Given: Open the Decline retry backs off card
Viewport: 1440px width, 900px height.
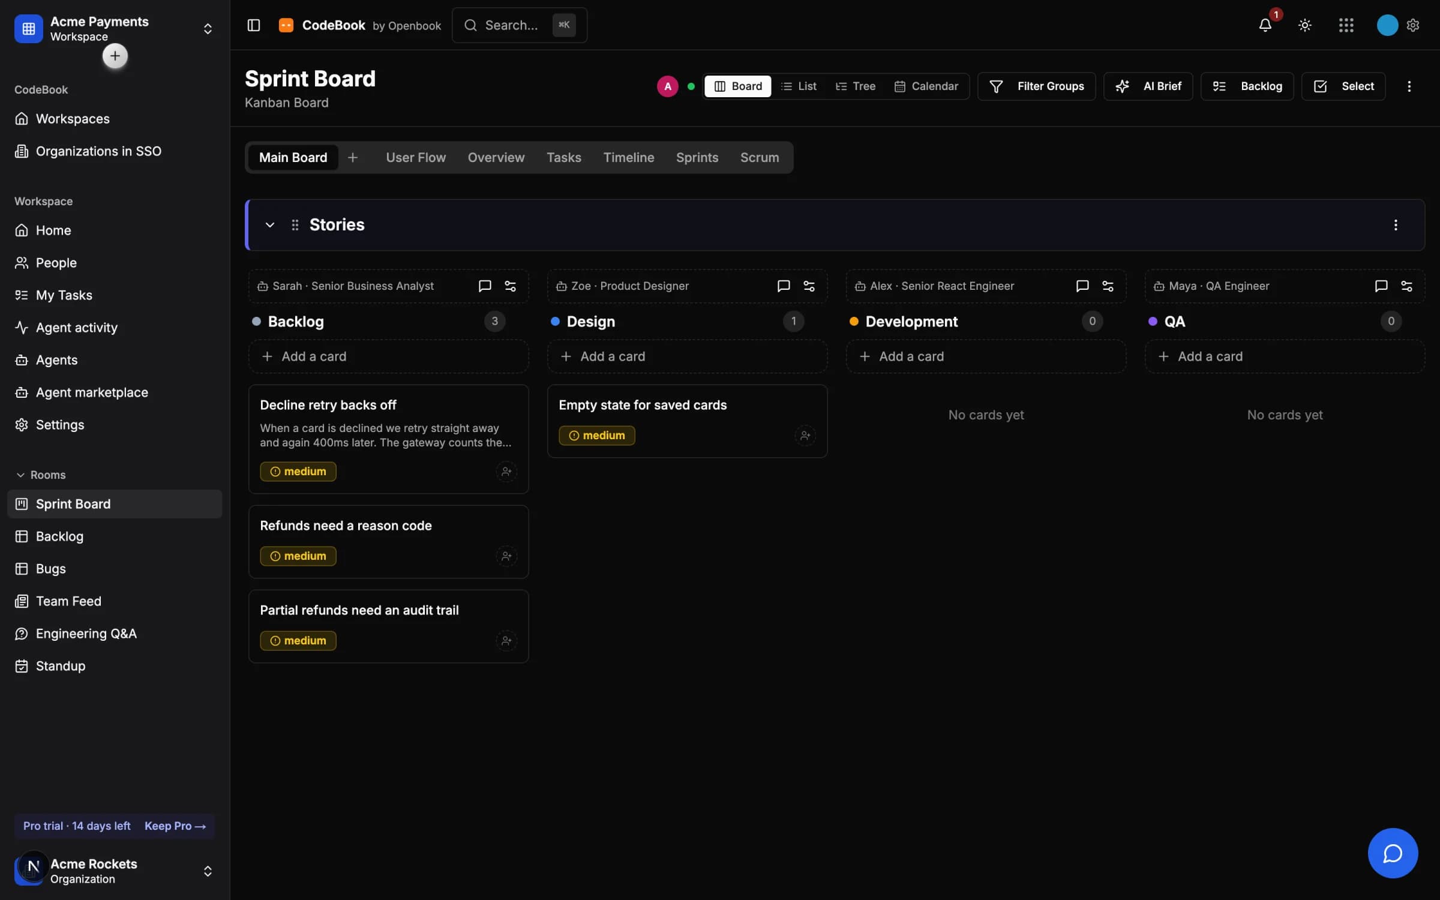Looking at the screenshot, I should click(388, 439).
